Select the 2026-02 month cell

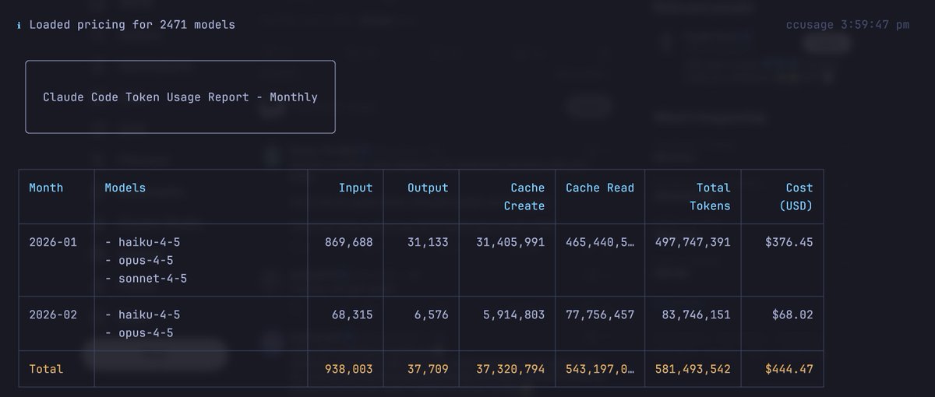coord(53,314)
